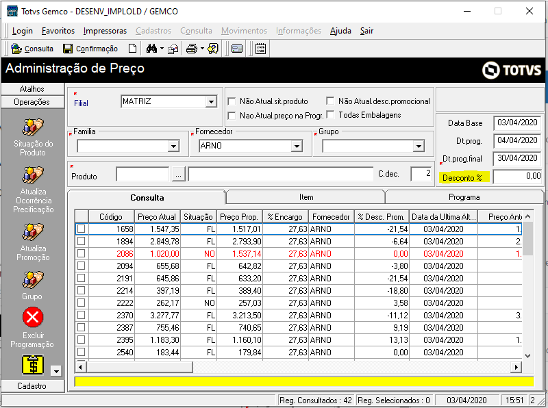The image size is (548, 408).
Task: Open the Login menu
Action: click(23, 31)
